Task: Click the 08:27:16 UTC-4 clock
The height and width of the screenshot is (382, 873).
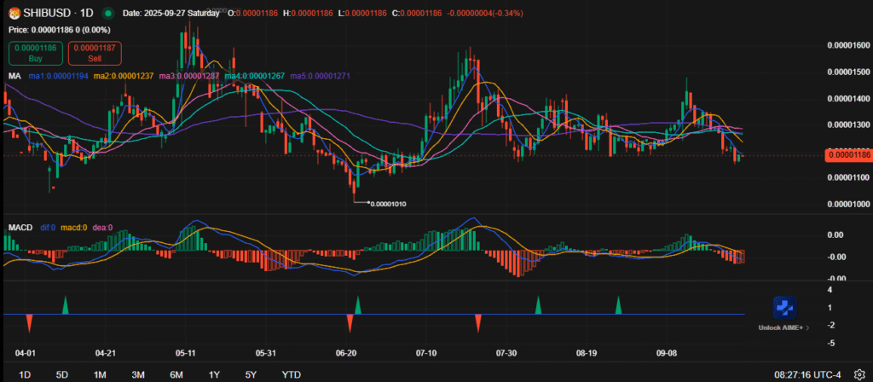Action: point(807,375)
